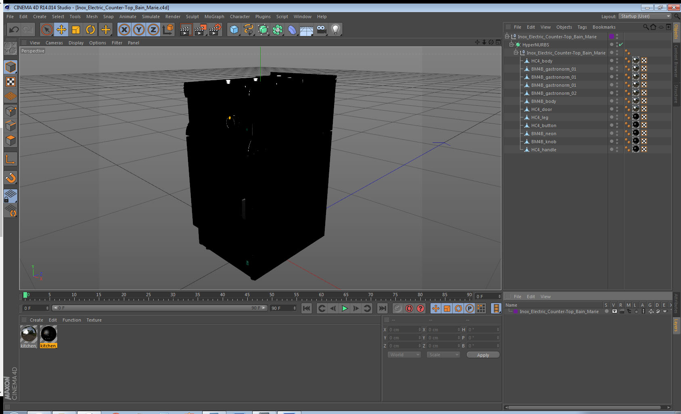Render to Picture Viewer
The height and width of the screenshot is (414, 681).
click(x=201, y=29)
